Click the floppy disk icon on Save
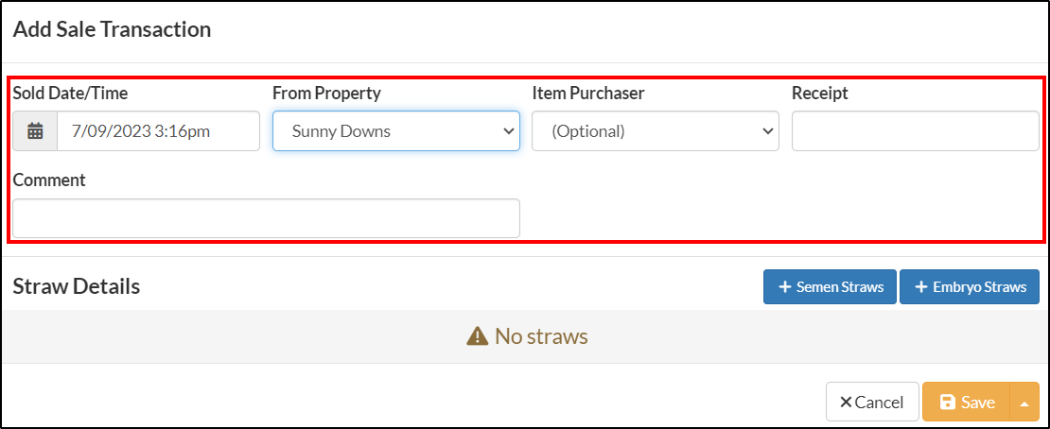 [948, 403]
